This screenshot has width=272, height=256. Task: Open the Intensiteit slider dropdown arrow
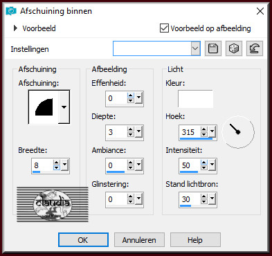tap(212, 165)
